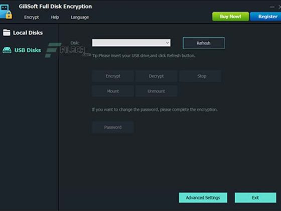
Task: Click the disabled Encrypt button
Action: (113, 76)
